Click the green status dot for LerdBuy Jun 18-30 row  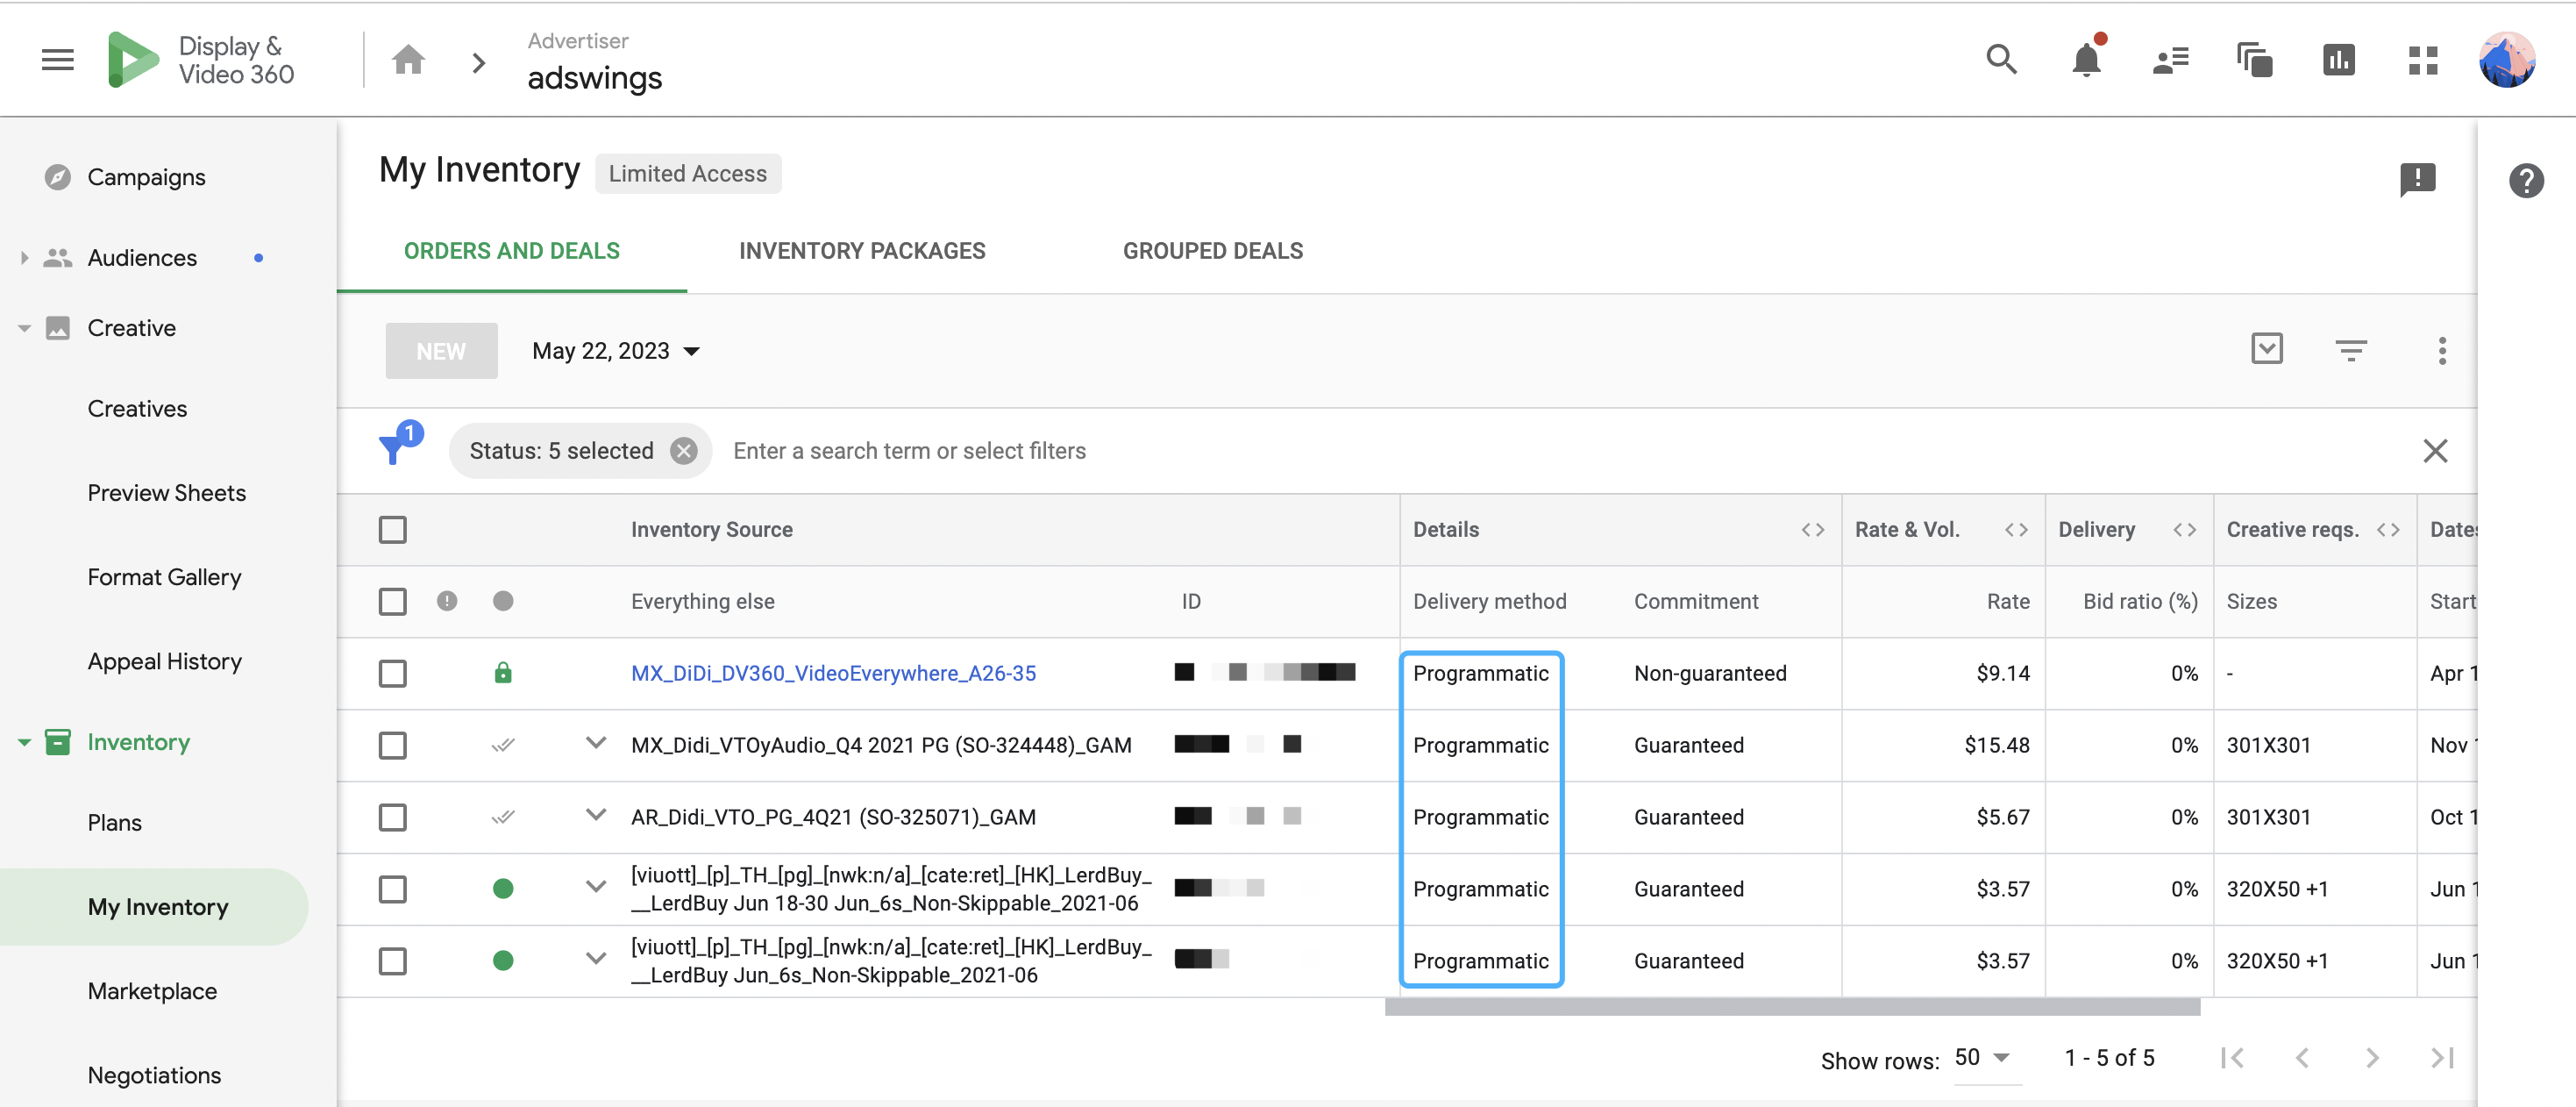point(503,888)
